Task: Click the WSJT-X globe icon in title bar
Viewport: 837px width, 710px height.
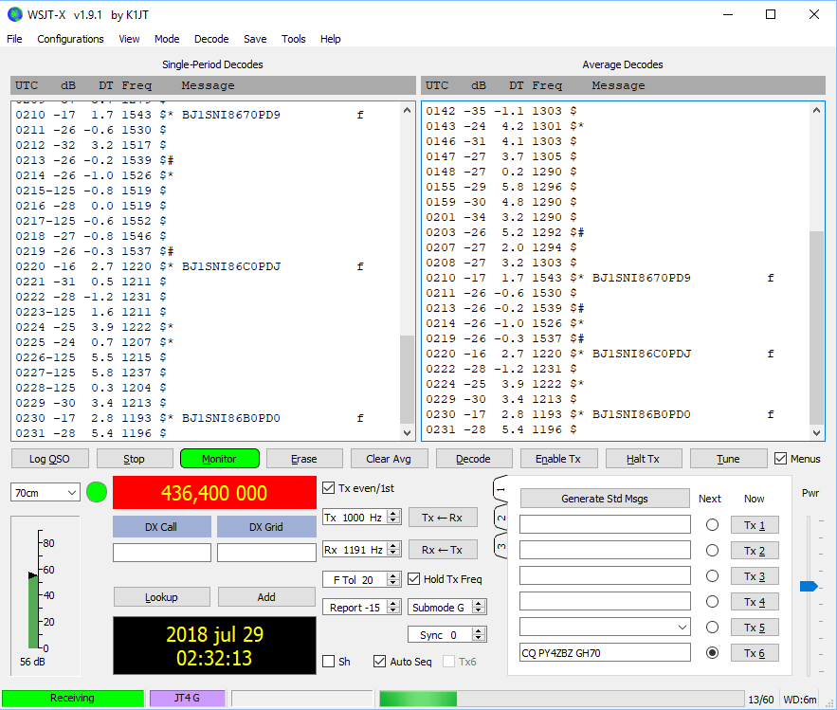Action: pyautogui.click(x=13, y=14)
